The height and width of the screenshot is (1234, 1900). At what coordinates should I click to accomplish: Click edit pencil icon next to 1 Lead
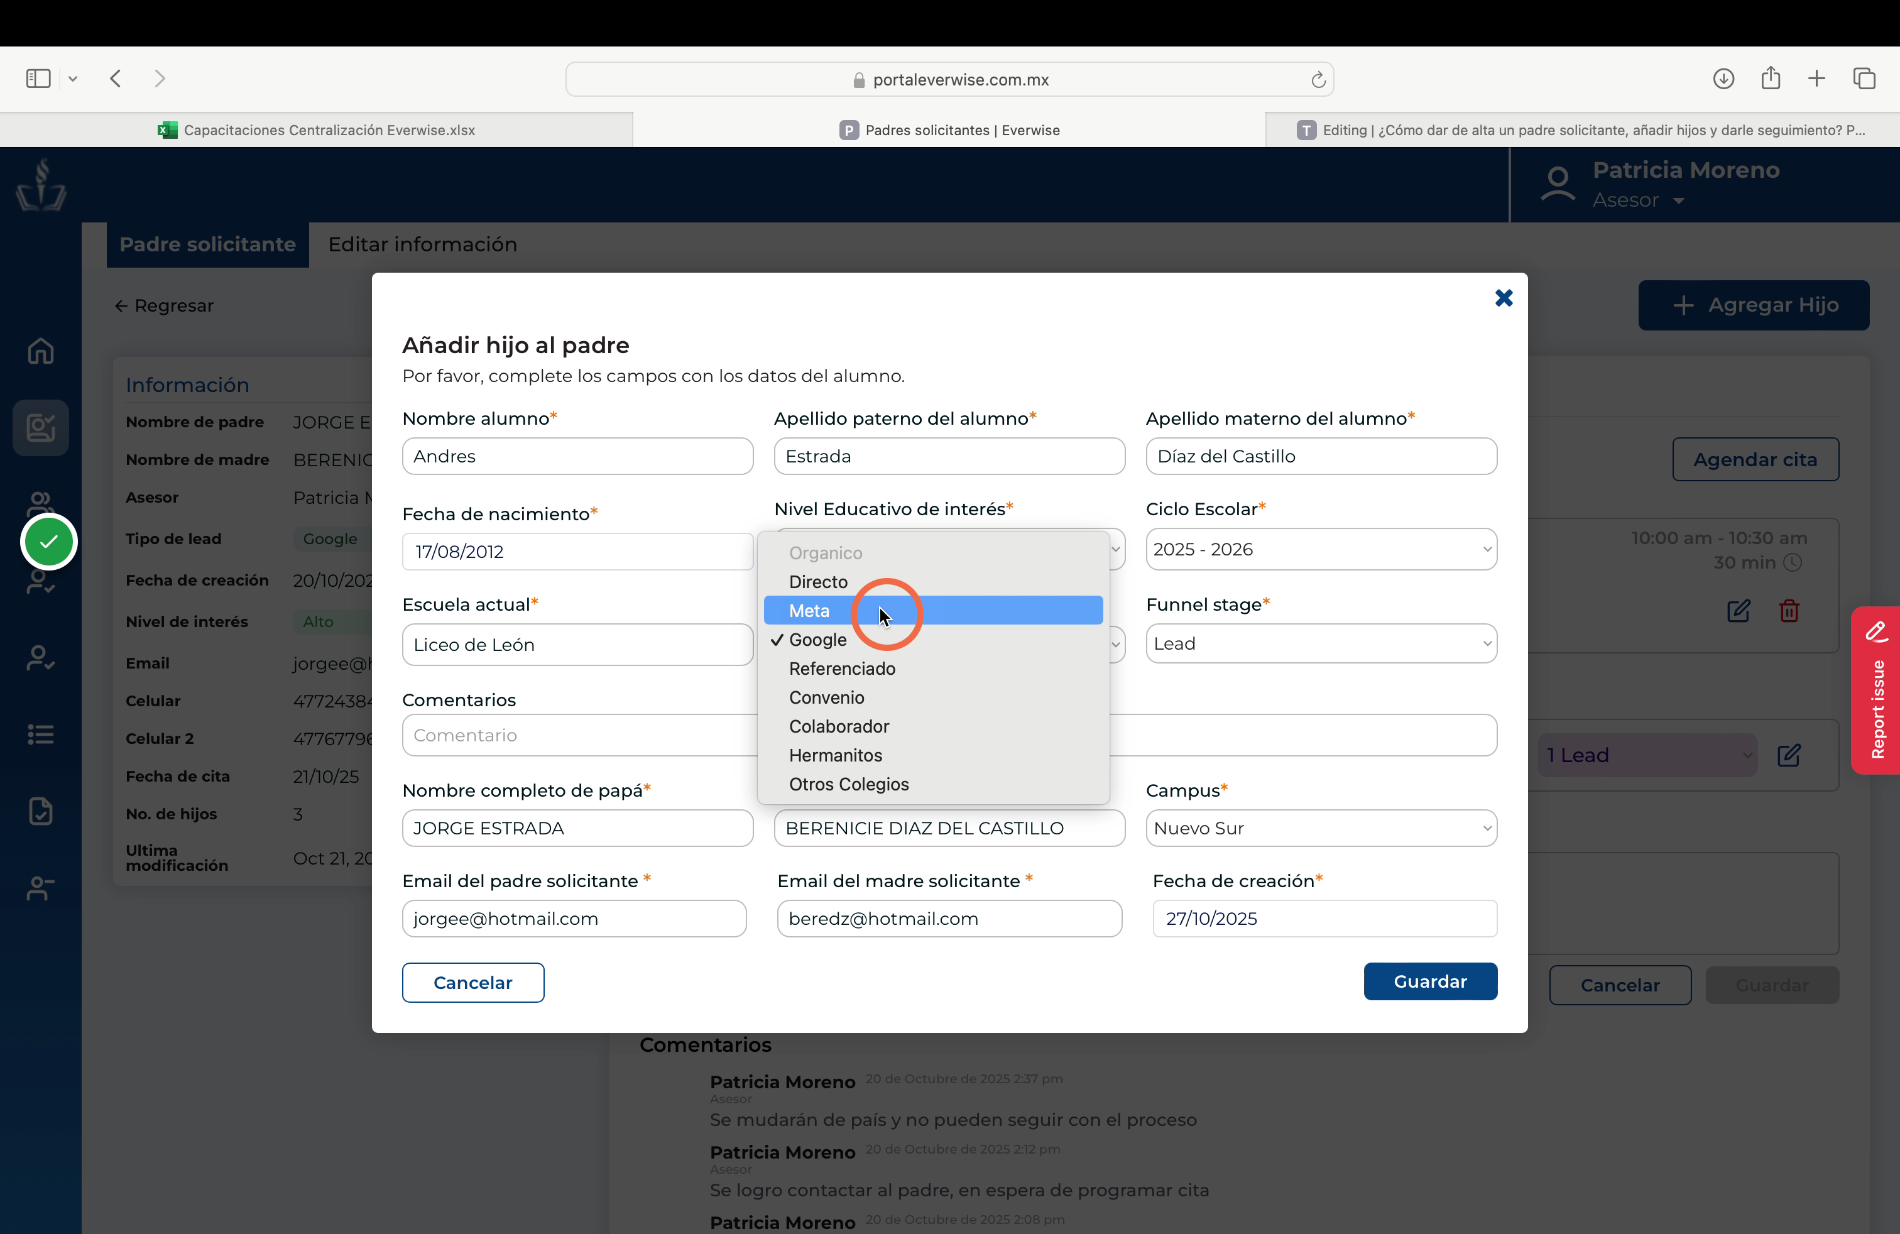(1789, 755)
